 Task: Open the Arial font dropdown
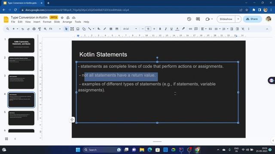coord(130,29)
